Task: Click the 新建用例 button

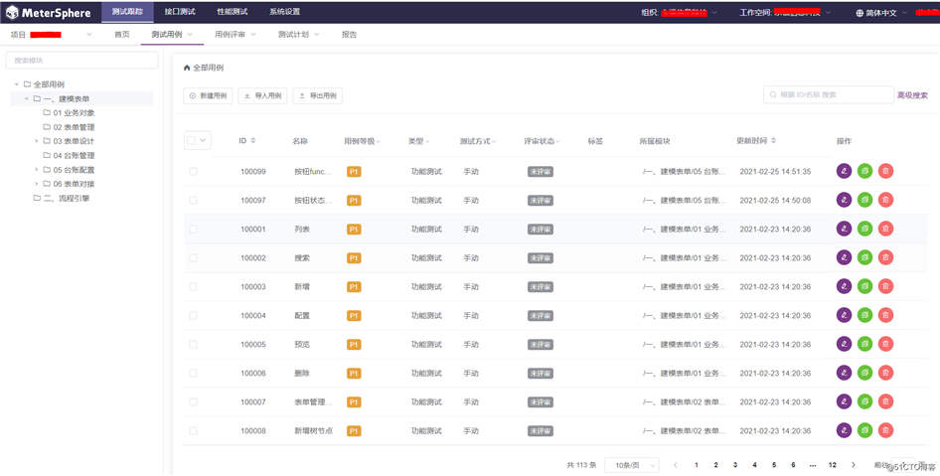Action: tap(208, 96)
